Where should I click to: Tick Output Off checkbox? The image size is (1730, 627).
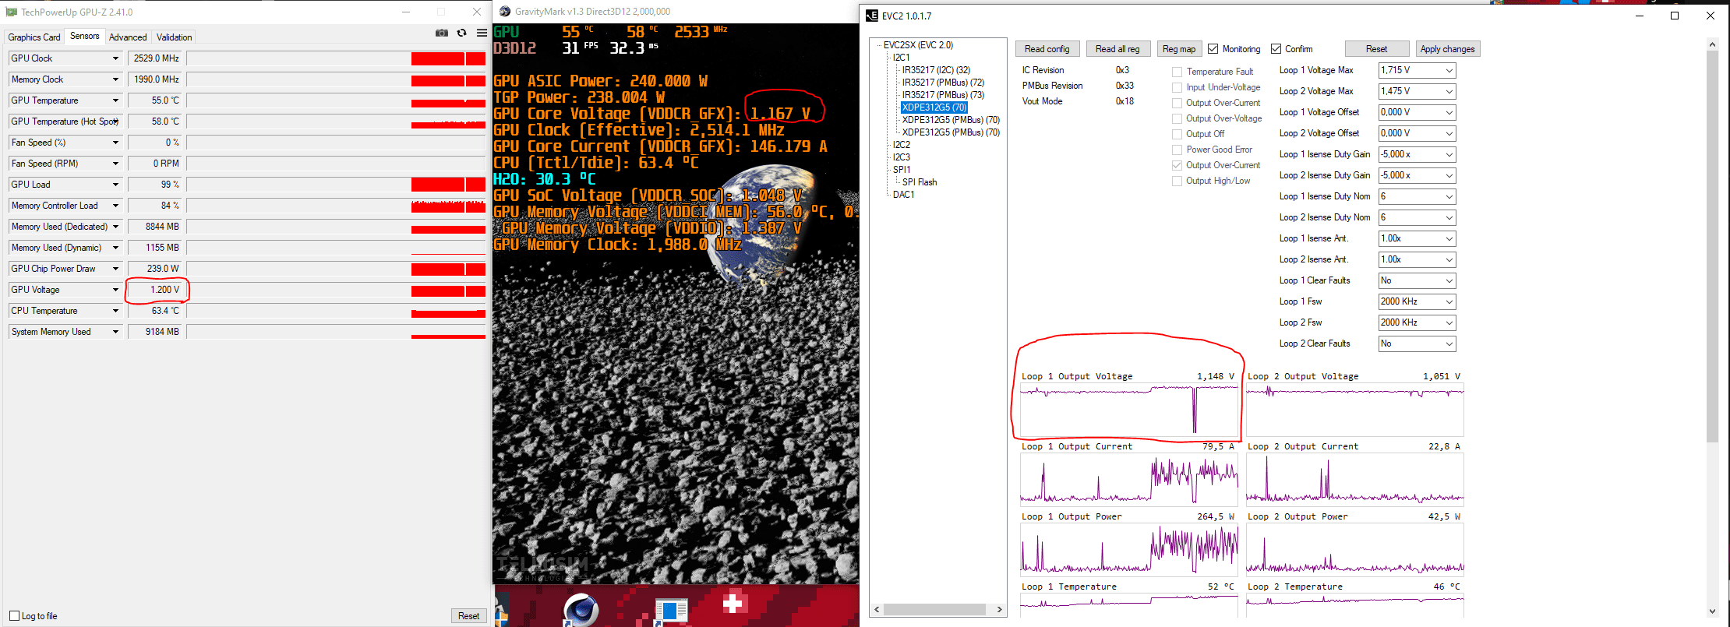pos(1177,135)
